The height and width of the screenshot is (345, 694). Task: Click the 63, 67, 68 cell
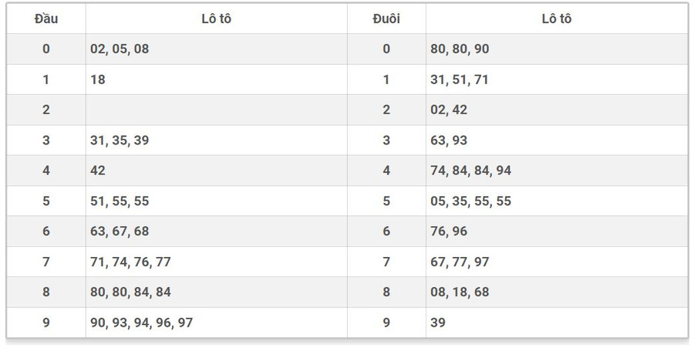(x=120, y=232)
